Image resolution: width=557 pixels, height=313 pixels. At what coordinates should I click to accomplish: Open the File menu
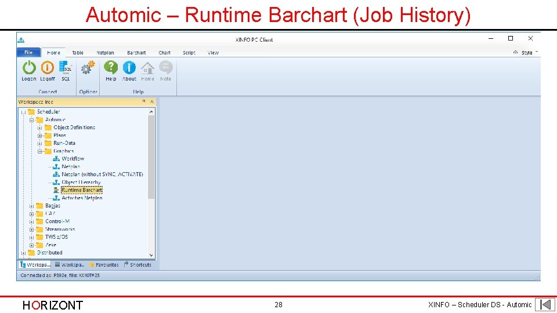[28, 52]
